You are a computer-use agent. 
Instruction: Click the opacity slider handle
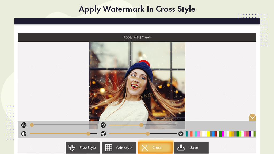click(88, 134)
